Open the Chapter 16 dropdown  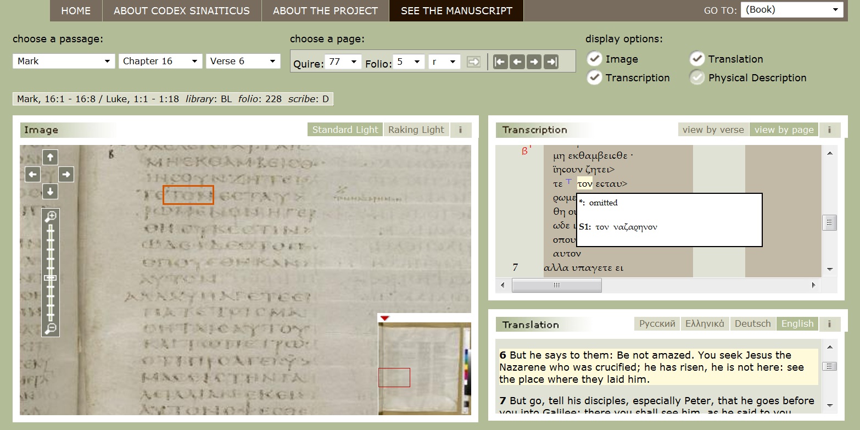[x=160, y=61]
